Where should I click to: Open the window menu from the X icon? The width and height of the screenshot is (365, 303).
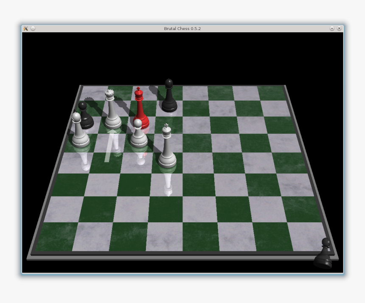25,28
